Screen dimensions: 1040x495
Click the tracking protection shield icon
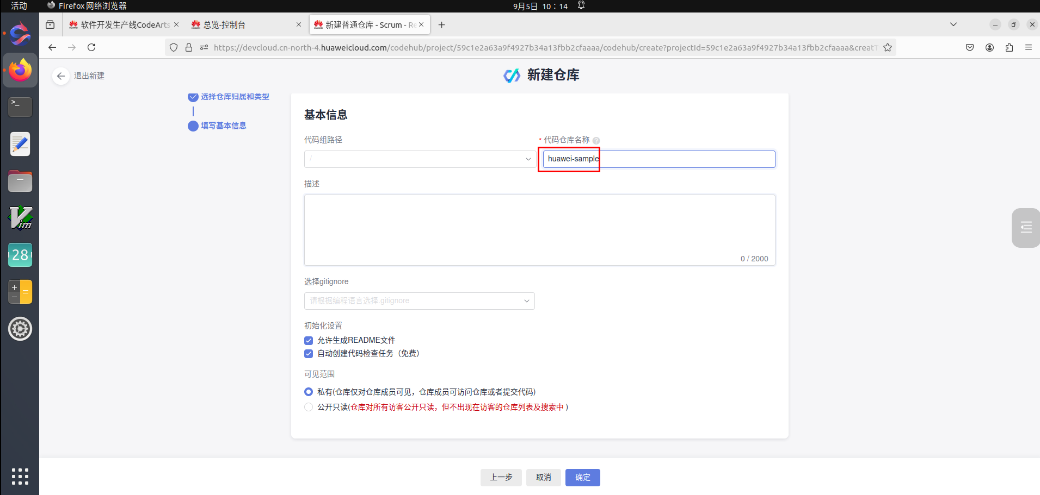[174, 47]
